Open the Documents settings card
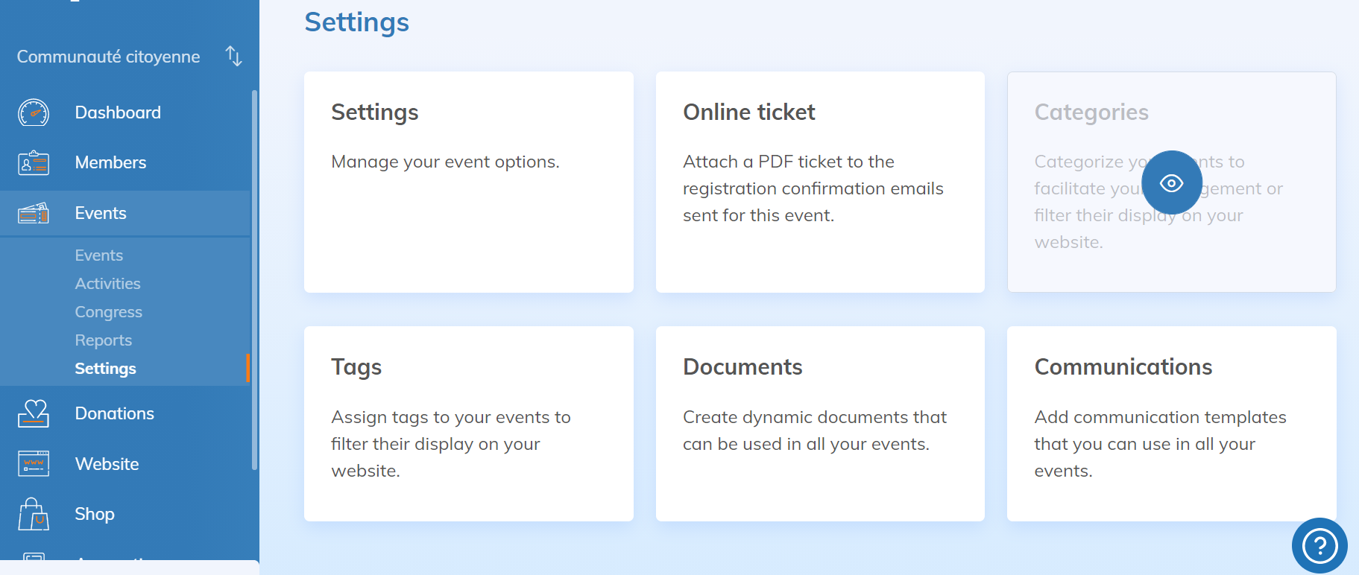Screen dimensions: 1359x575 tap(819, 423)
